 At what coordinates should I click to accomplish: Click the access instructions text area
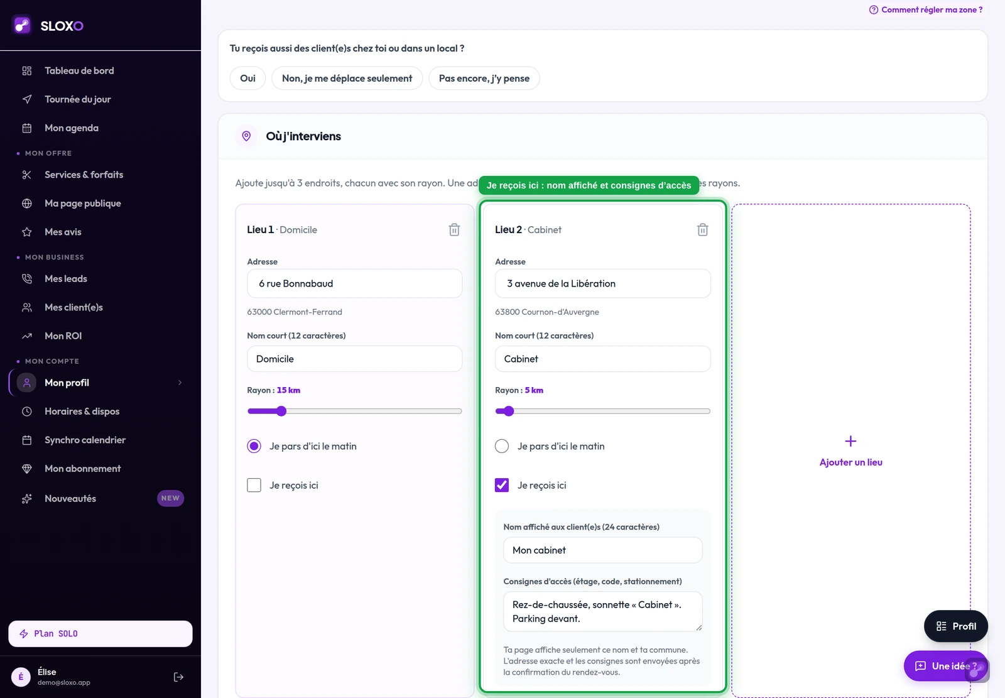(x=603, y=611)
